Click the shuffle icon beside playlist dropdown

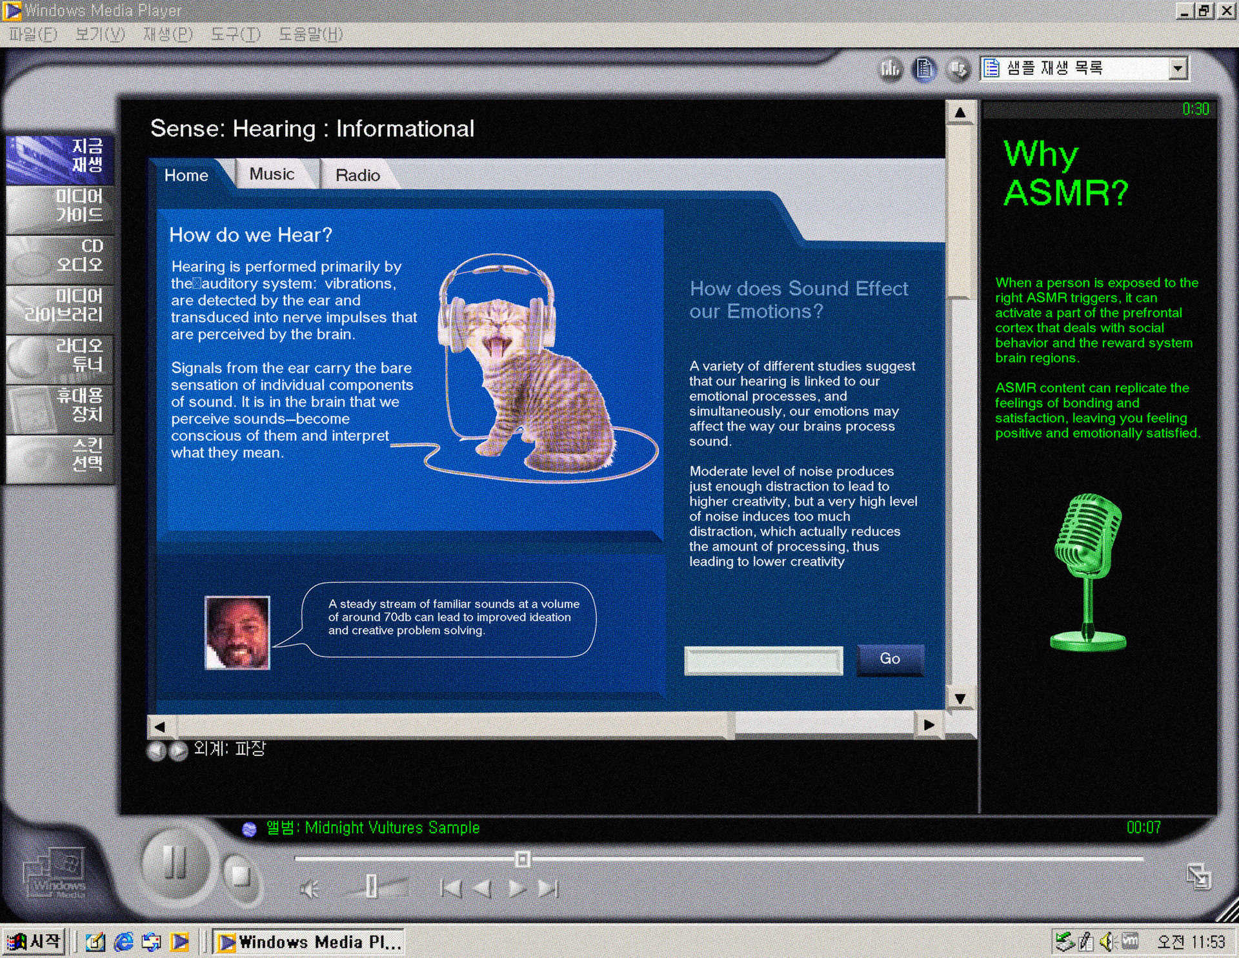[x=958, y=68]
